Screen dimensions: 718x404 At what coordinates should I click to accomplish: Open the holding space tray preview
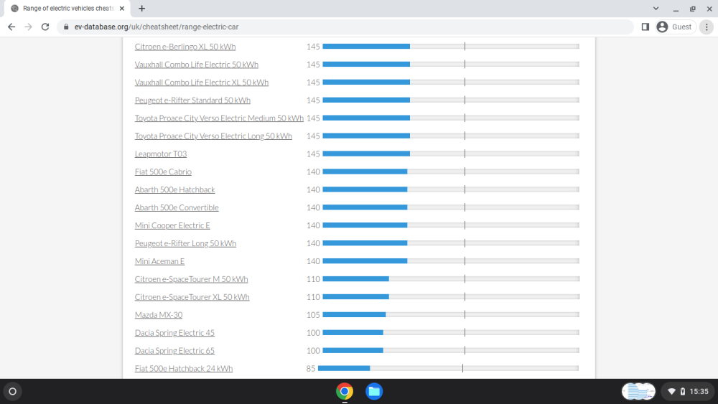[638, 392]
